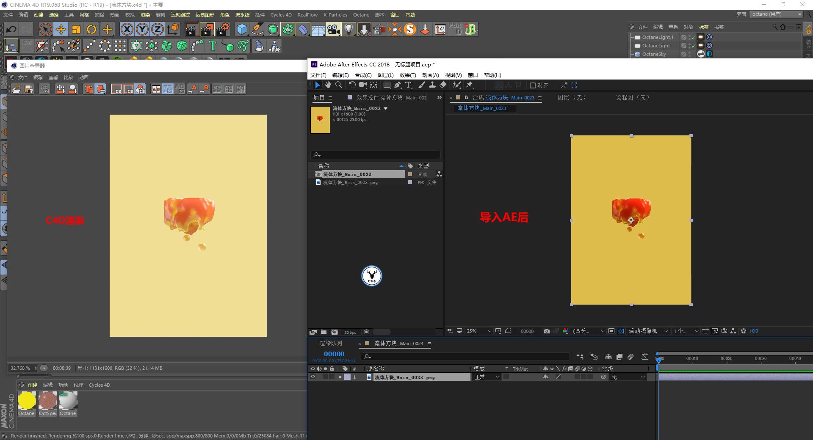Select the Hand tool in After Effects

pyautogui.click(x=328, y=85)
